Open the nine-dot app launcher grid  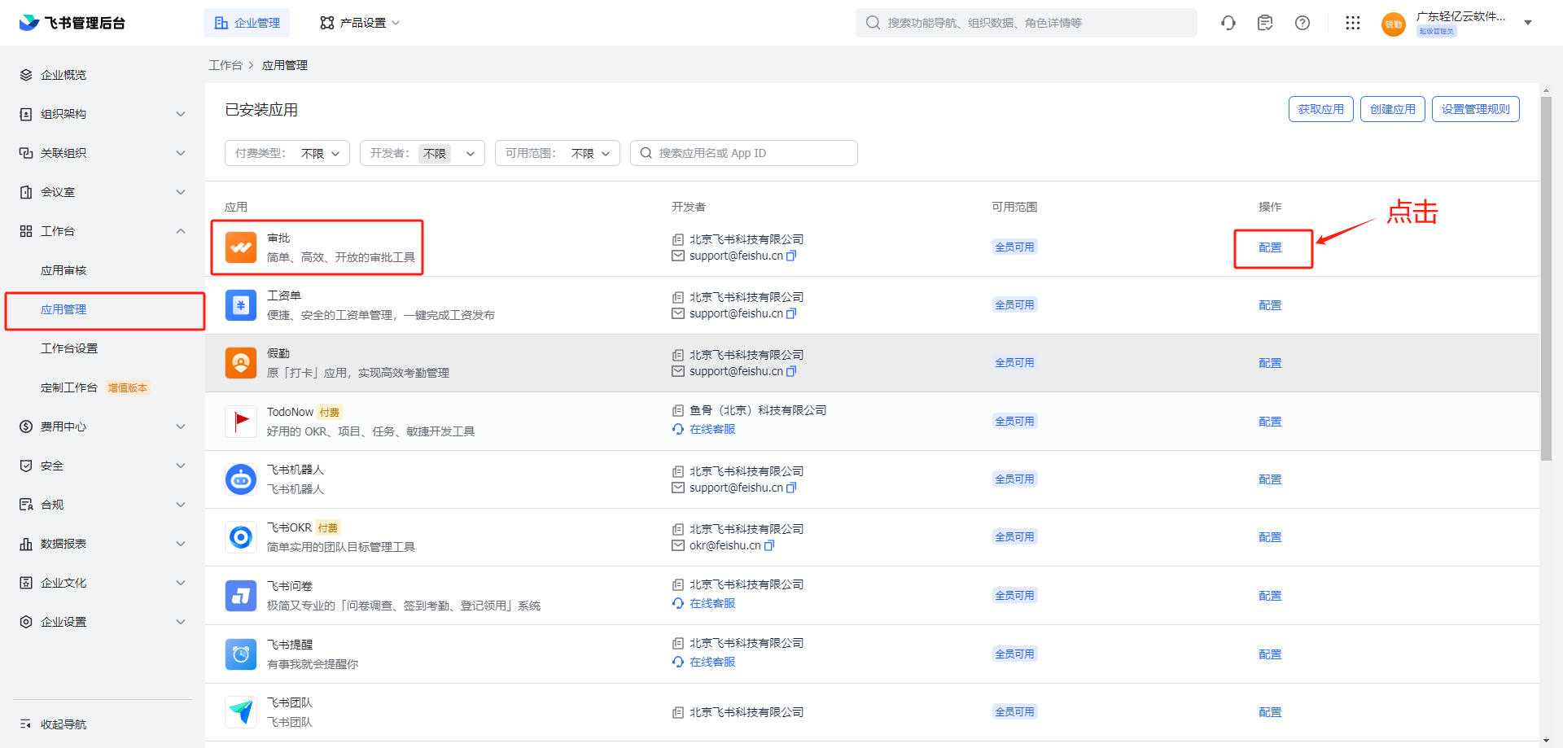(1353, 23)
